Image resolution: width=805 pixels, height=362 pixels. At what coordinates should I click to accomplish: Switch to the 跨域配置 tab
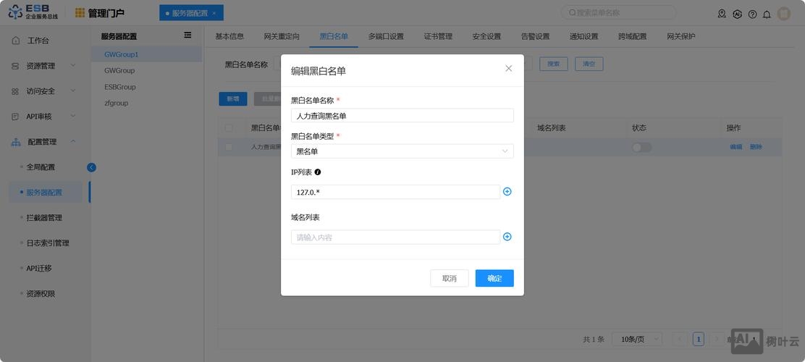pyautogui.click(x=633, y=36)
